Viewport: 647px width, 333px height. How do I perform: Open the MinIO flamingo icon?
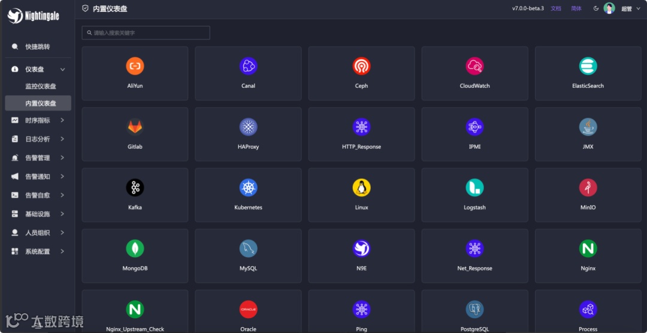click(x=588, y=188)
